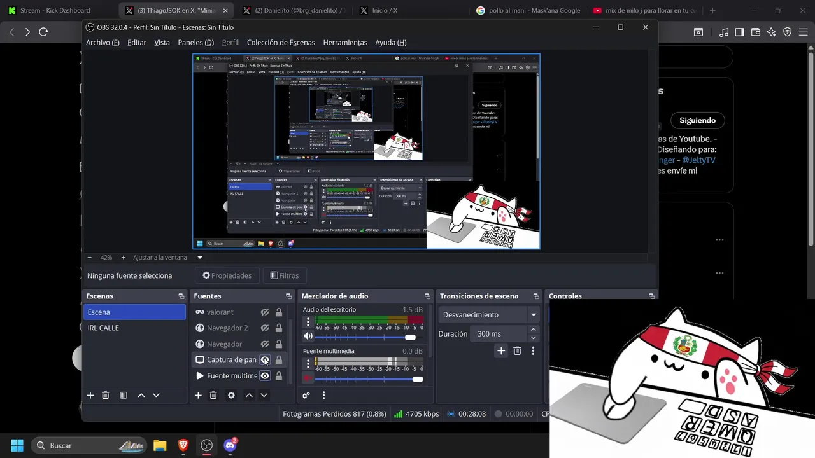Remove scene transition trash icon
Image resolution: width=815 pixels, height=458 pixels.
(517, 350)
